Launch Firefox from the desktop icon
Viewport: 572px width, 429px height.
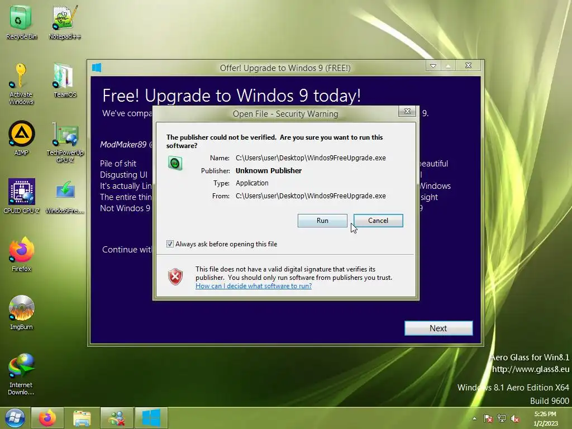pyautogui.click(x=21, y=254)
